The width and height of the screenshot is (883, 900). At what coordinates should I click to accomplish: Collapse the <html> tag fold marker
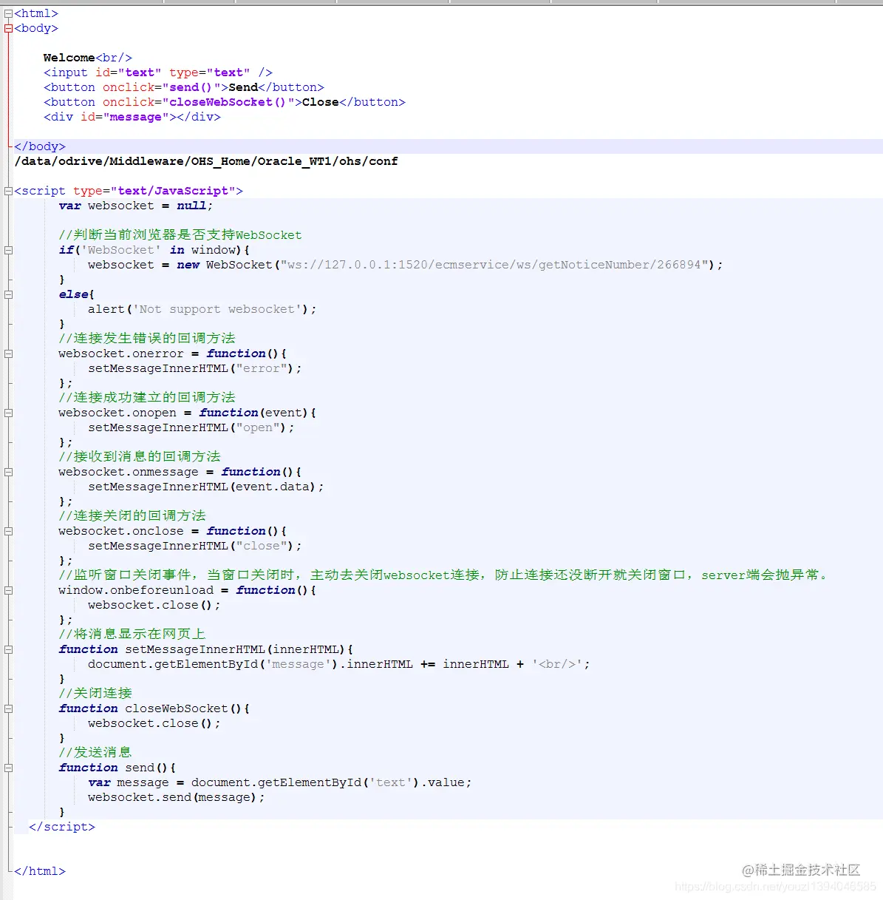(8, 13)
